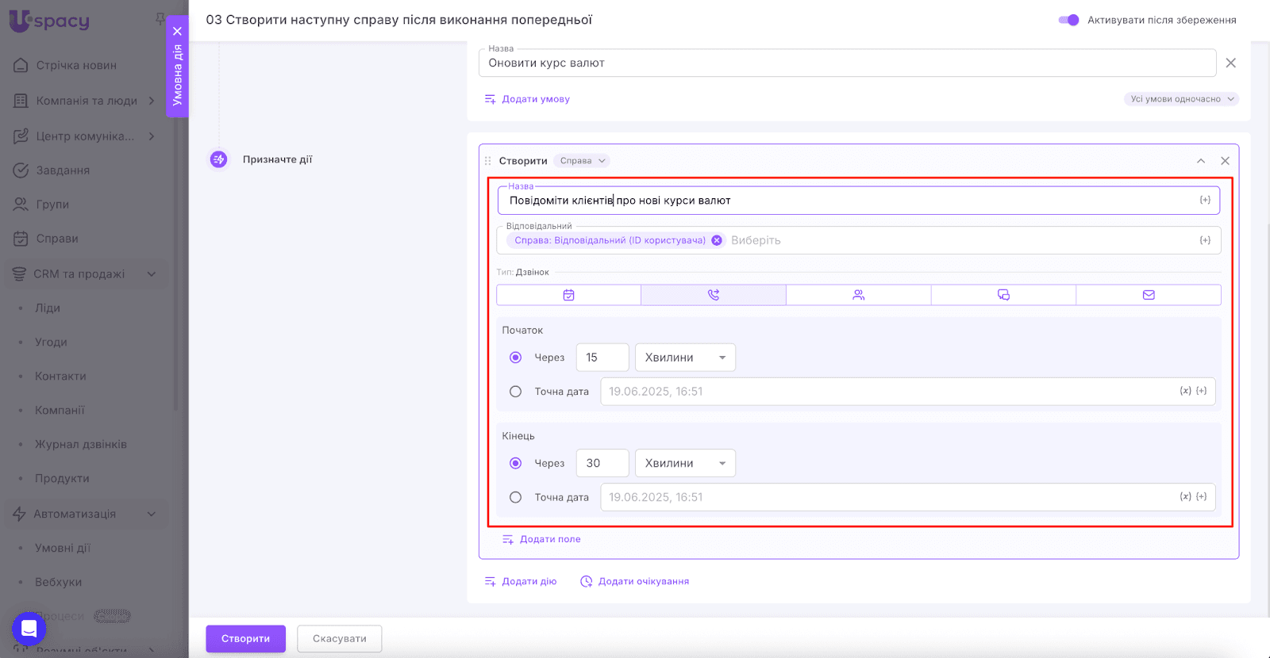The height and width of the screenshot is (658, 1270).
Task: Click the Кінець minutes value field
Action: pyautogui.click(x=602, y=463)
